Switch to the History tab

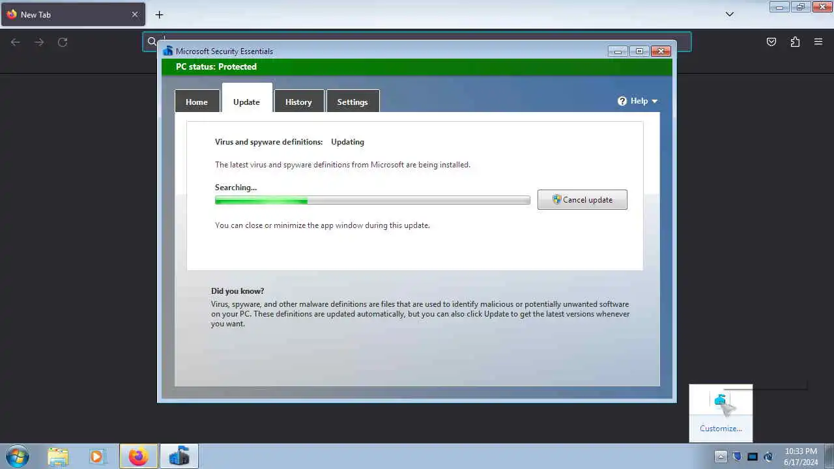(x=298, y=102)
